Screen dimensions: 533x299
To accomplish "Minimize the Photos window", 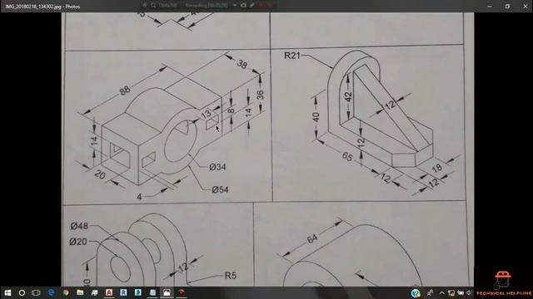I will (490, 6).
